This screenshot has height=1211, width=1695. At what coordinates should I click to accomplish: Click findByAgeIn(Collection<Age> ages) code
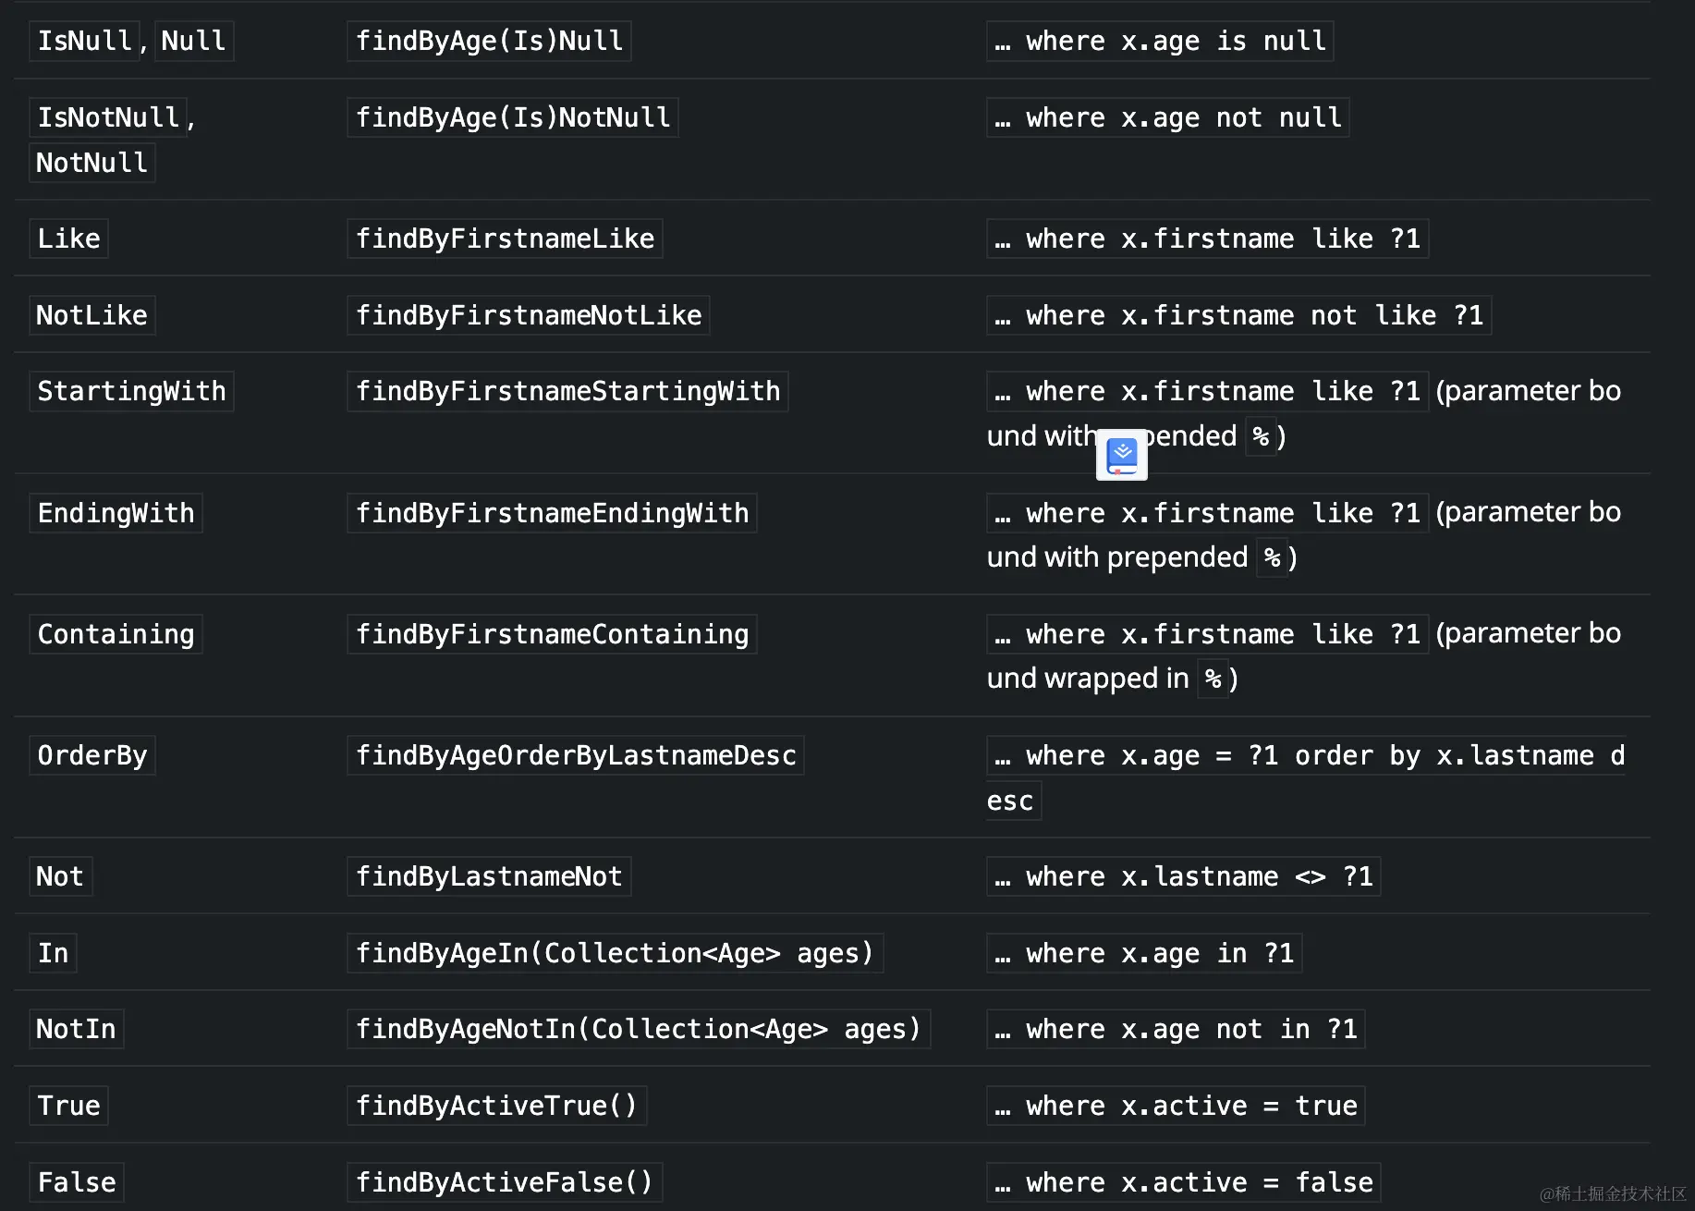[x=615, y=953]
